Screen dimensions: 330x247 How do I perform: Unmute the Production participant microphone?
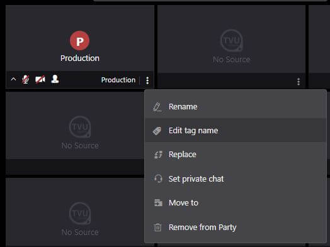point(26,80)
